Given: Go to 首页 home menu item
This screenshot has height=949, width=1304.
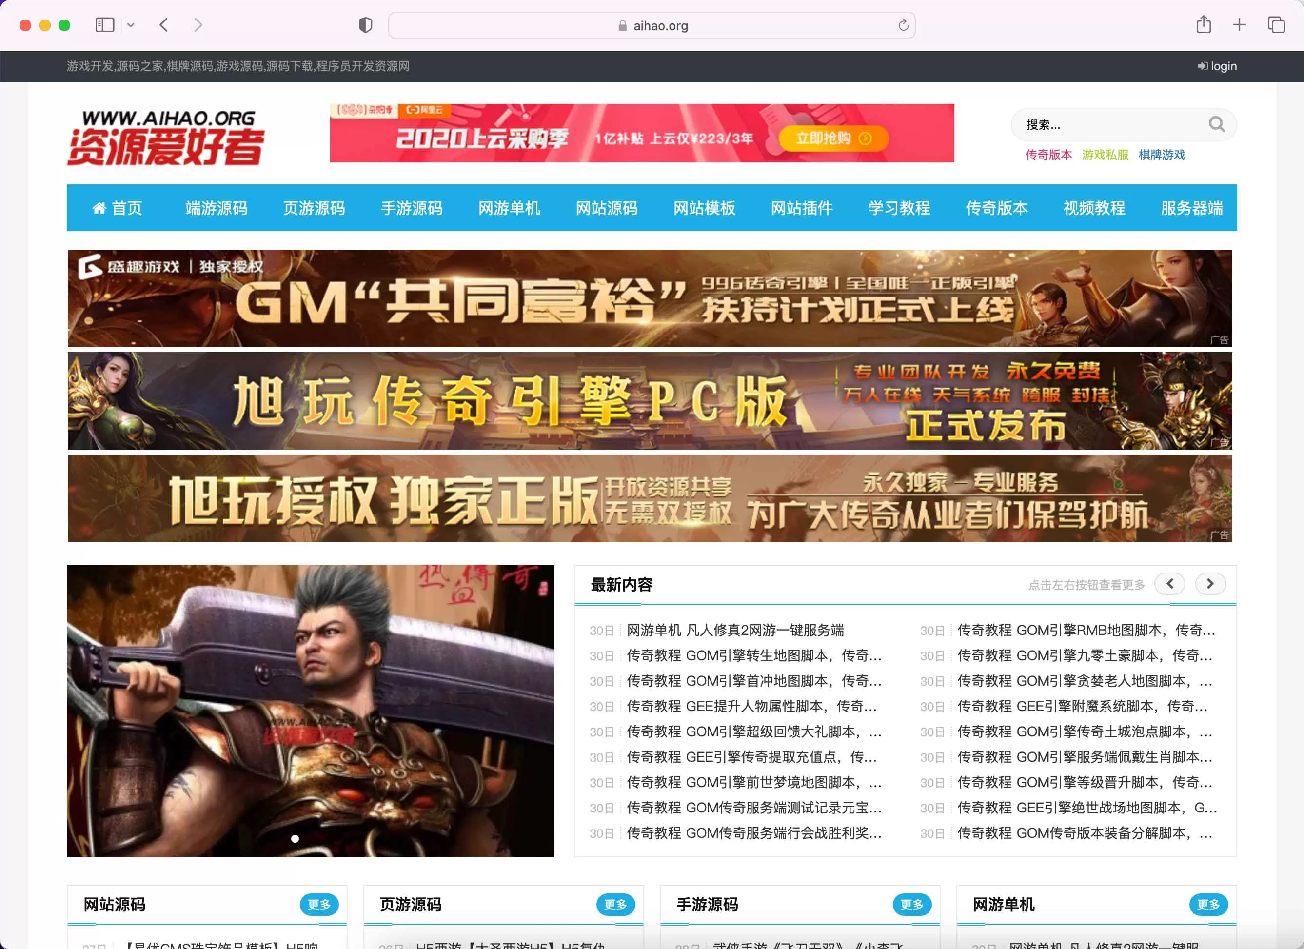Looking at the screenshot, I should (118, 208).
